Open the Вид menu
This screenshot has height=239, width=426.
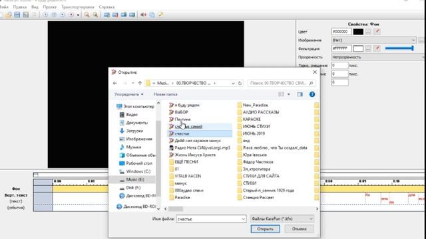point(35,7)
